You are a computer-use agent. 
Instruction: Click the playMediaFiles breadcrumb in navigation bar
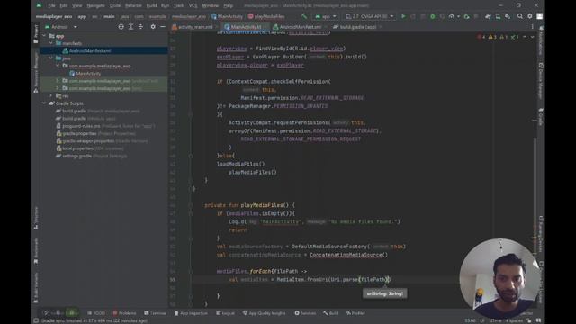tap(266, 16)
